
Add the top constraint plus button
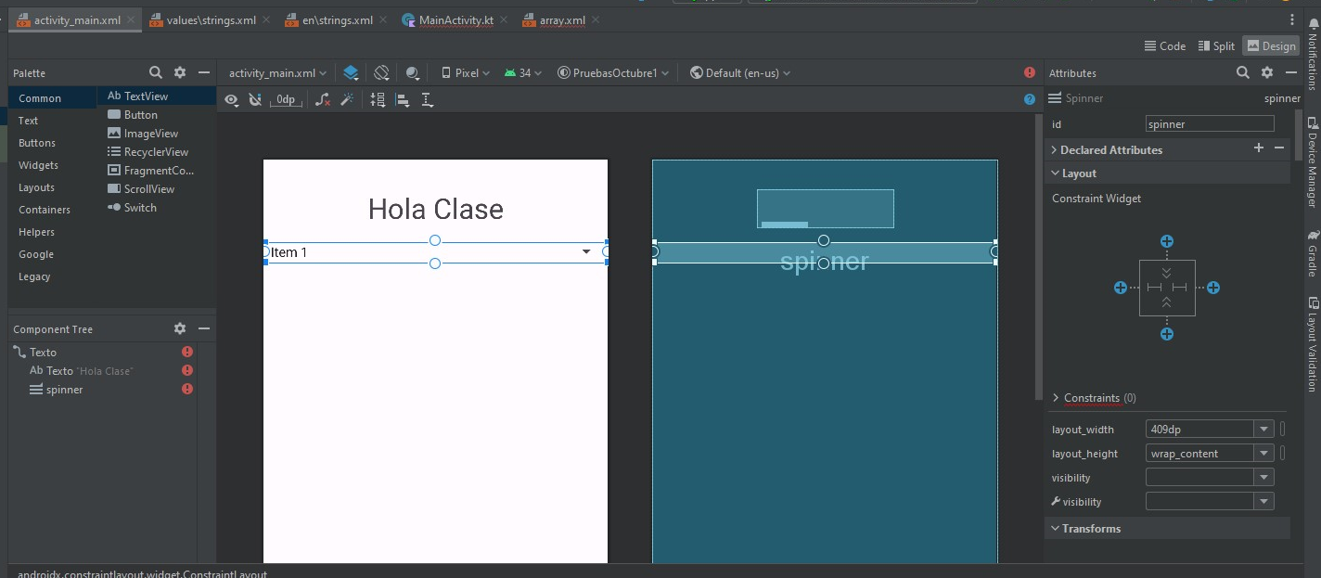(x=1167, y=241)
